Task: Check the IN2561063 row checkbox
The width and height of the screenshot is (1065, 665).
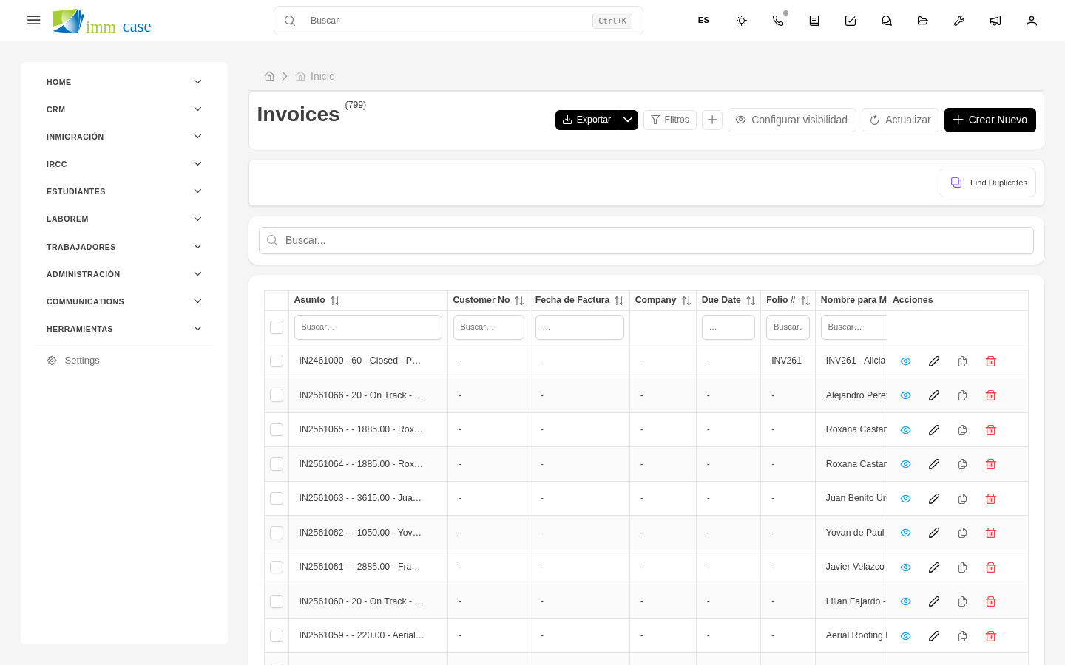Action: click(x=277, y=499)
